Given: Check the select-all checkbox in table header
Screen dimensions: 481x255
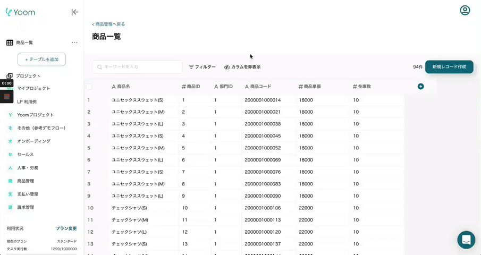Looking at the screenshot, I should click(x=89, y=87).
